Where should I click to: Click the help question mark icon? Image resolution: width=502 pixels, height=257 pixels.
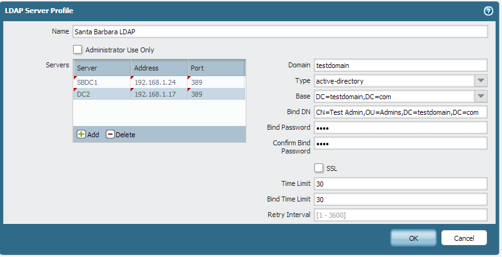pos(488,11)
